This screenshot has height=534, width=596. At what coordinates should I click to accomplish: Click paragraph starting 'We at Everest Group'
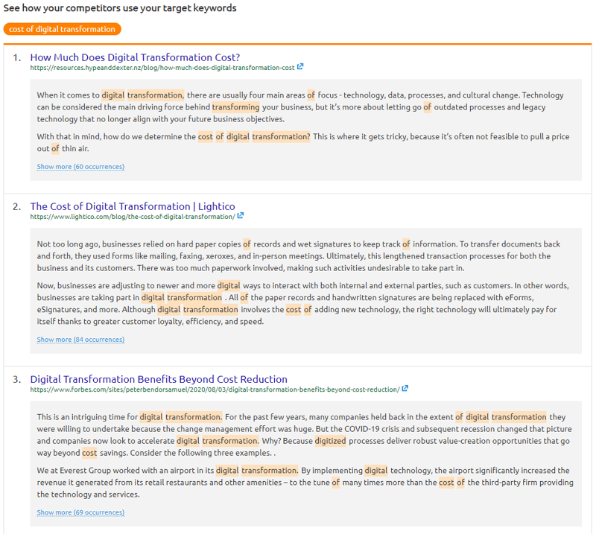pos(298,483)
